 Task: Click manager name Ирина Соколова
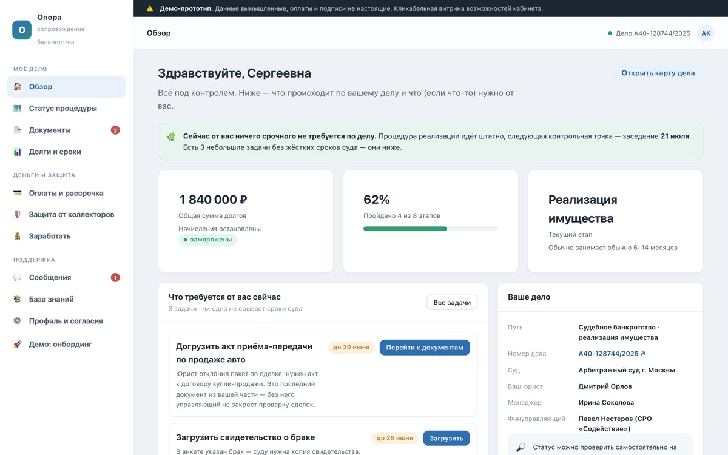coord(606,403)
